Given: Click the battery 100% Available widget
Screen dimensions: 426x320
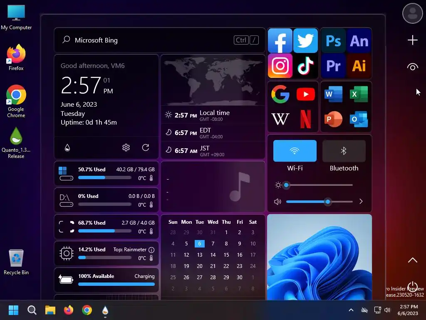Looking at the screenshot, I should pyautogui.click(x=106, y=280).
